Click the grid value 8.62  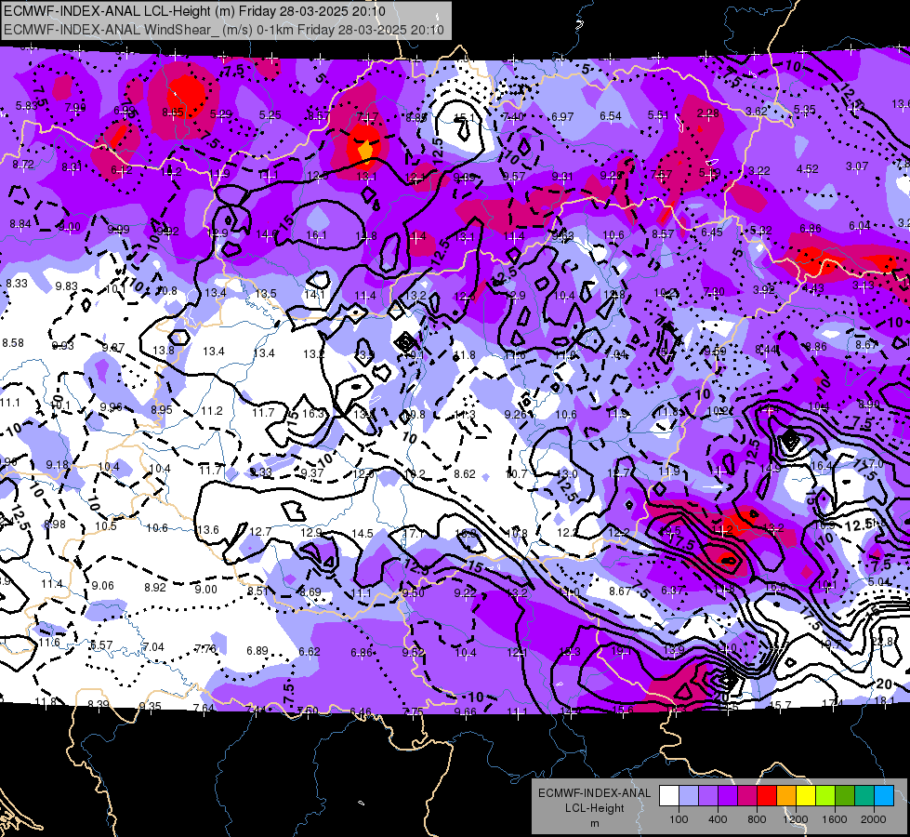click(464, 474)
